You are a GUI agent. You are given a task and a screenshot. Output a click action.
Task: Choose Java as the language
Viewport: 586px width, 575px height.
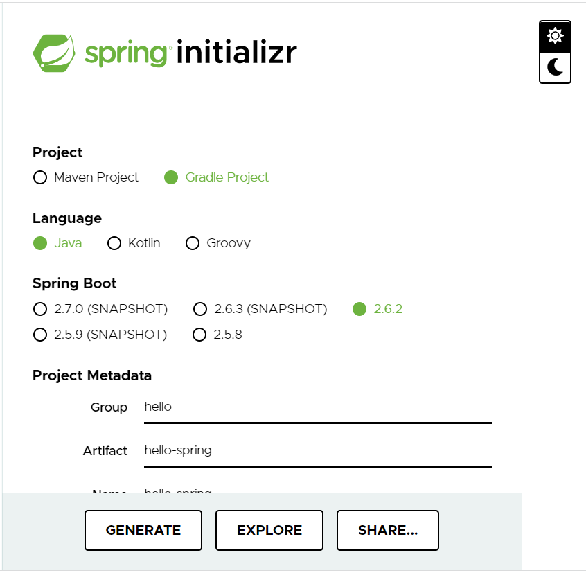(40, 244)
